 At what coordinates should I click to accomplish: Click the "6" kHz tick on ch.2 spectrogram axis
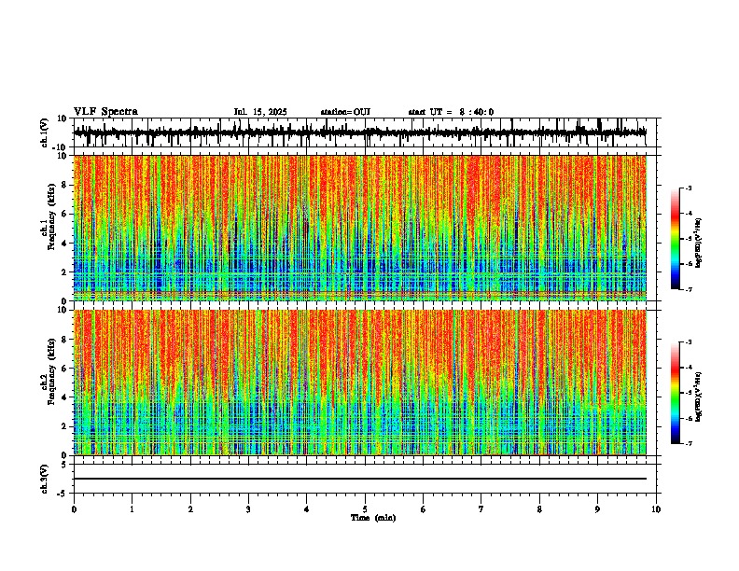(x=65, y=368)
